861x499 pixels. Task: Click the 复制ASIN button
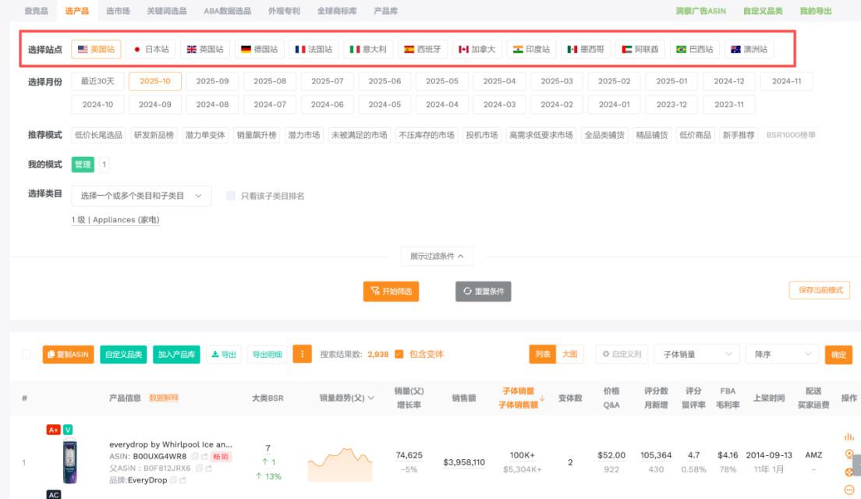[x=68, y=354]
